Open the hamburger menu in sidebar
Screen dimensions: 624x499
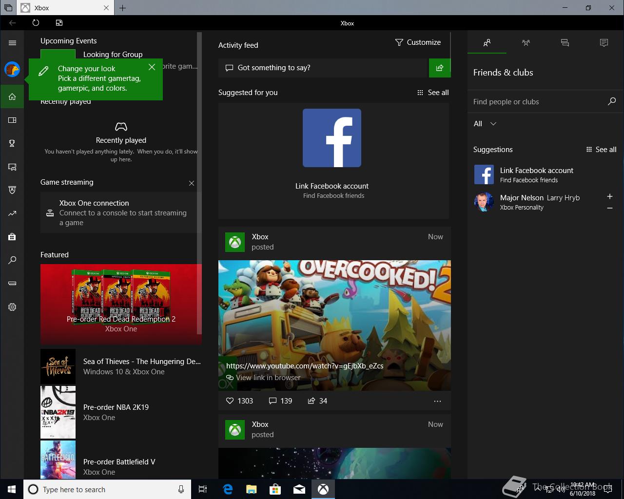12,43
